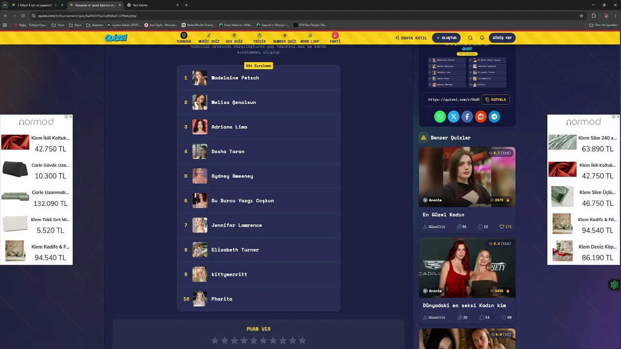Open the 'Carle Gövde Uza...' ad product
Viewport: 621px width, 349px height.
pyautogui.click(x=36, y=170)
